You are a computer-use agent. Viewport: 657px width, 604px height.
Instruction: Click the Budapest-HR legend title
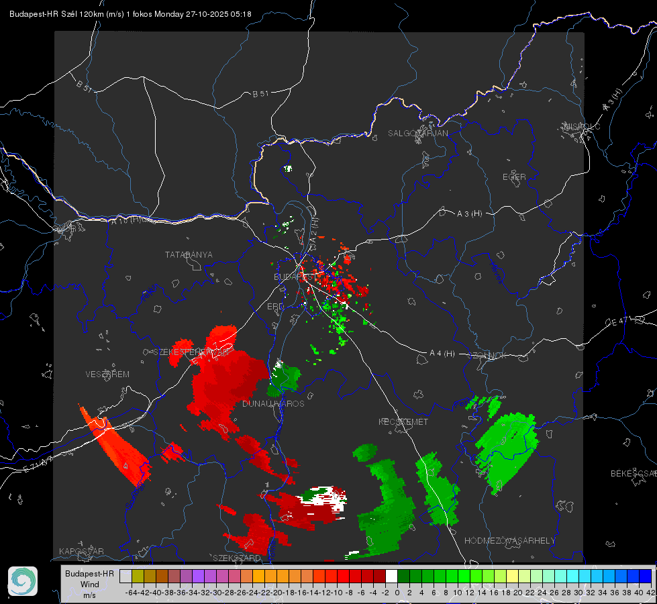click(89, 573)
